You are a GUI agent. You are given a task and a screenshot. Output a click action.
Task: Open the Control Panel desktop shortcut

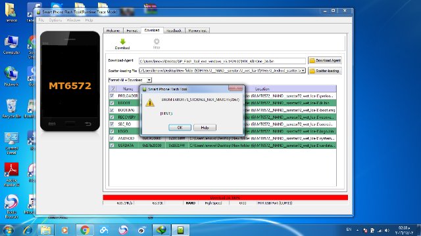click(x=11, y=144)
